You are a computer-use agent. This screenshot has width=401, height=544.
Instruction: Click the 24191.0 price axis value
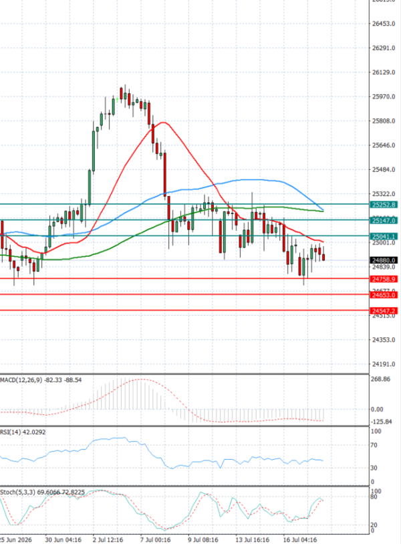[384, 364]
